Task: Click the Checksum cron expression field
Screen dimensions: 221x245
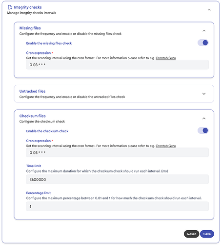Action: pos(117,152)
